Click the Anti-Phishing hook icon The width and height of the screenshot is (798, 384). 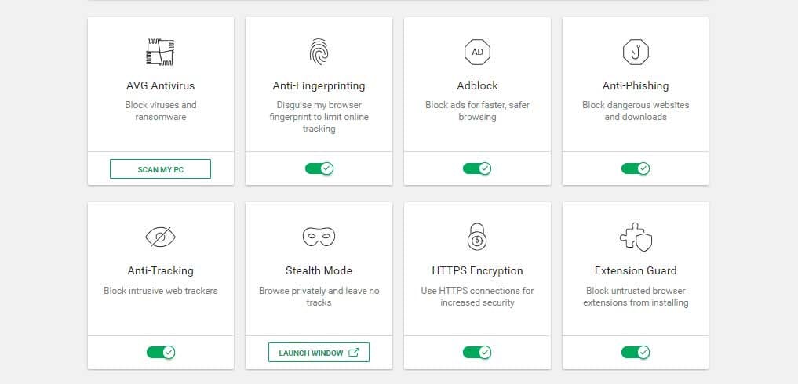(636, 52)
